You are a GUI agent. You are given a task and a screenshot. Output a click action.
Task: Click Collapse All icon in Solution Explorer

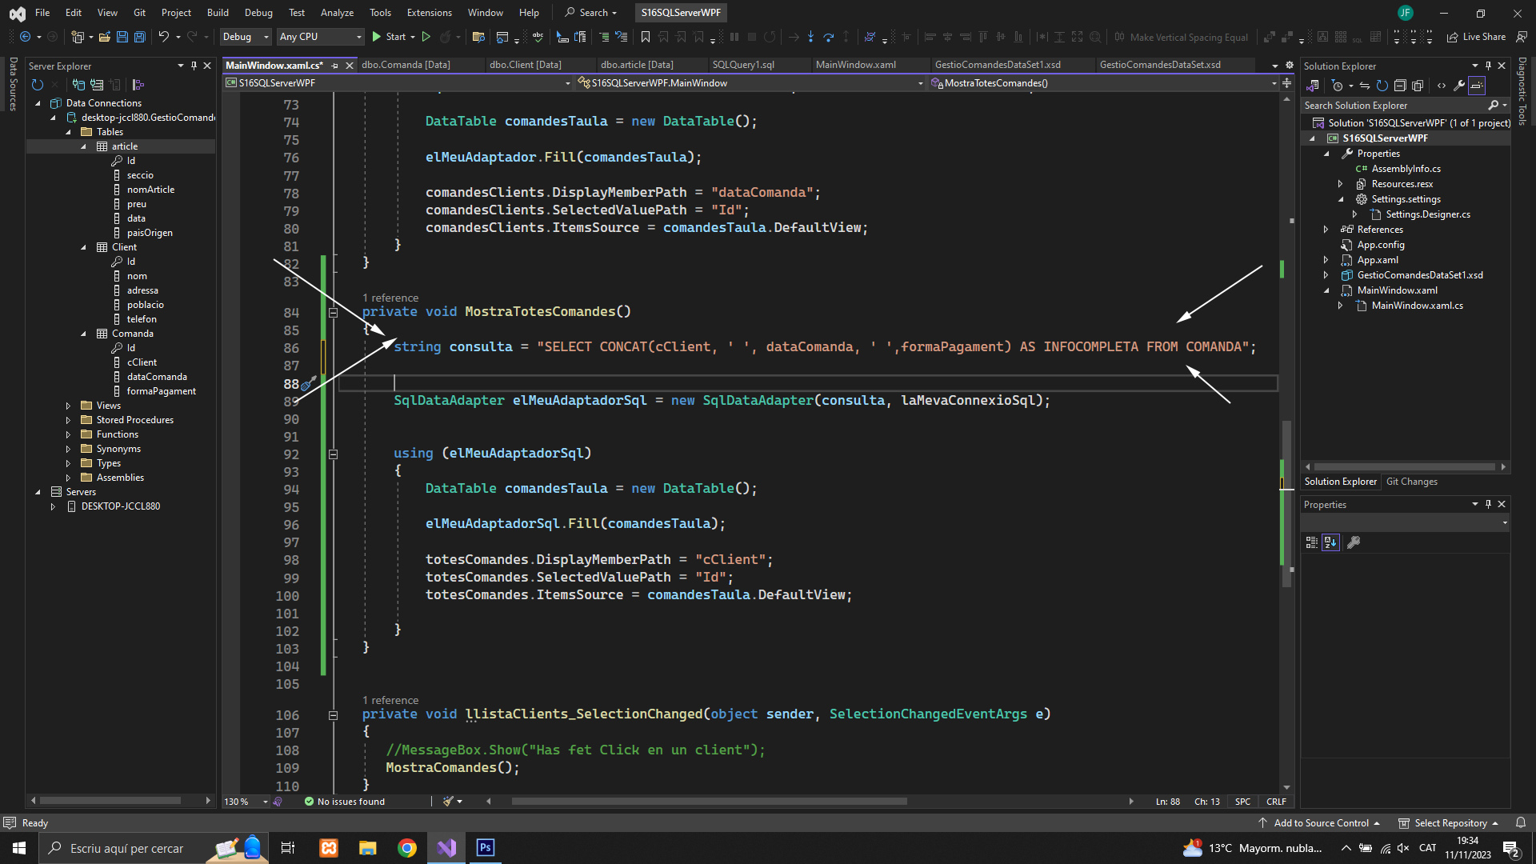[1400, 86]
